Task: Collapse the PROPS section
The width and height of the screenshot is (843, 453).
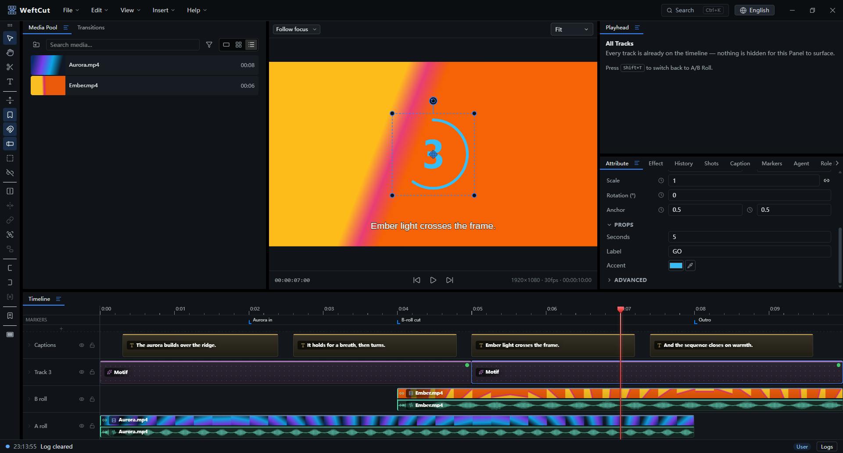Action: tap(620, 225)
